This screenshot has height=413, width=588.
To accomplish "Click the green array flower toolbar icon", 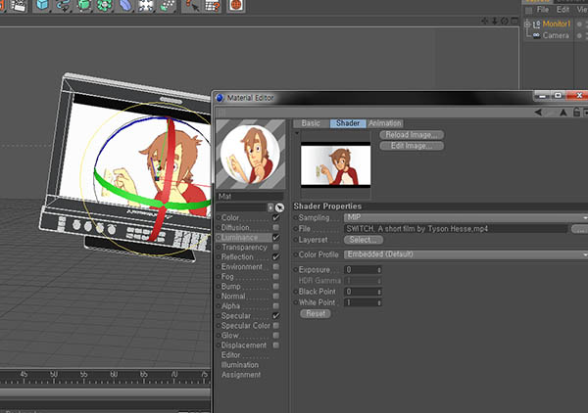I will coord(104,5).
